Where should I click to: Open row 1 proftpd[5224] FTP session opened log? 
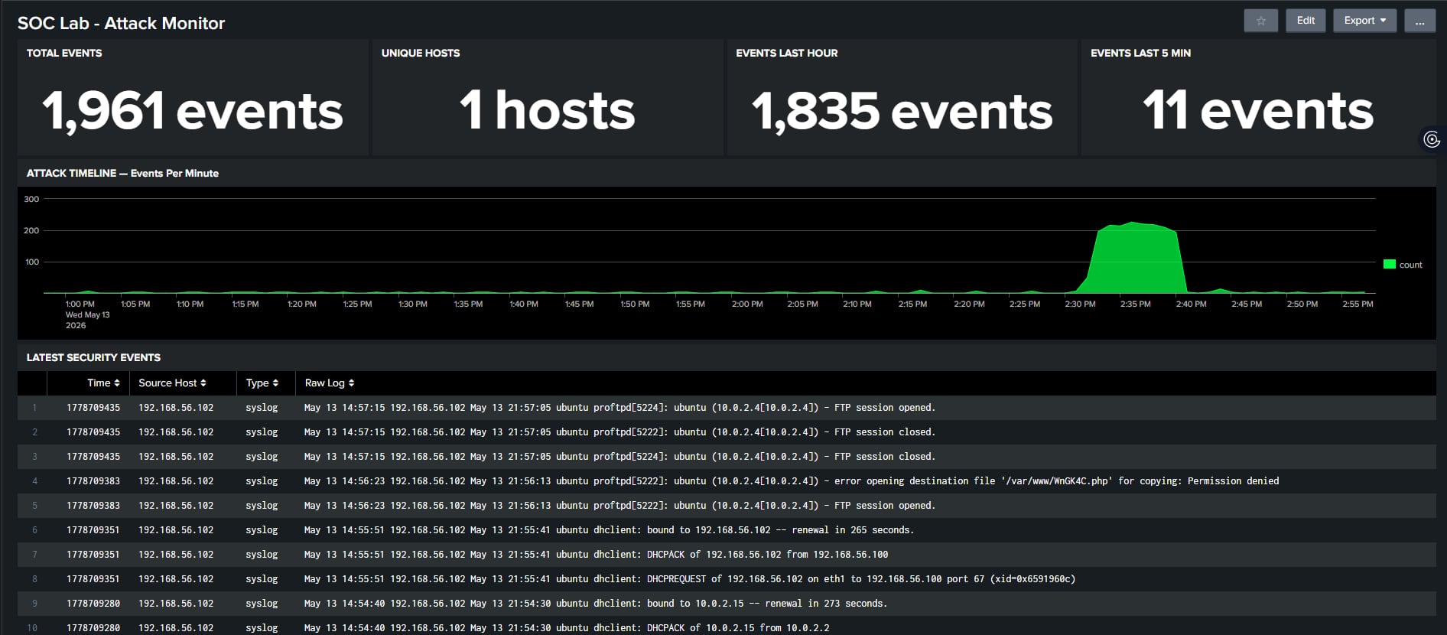tap(619, 408)
